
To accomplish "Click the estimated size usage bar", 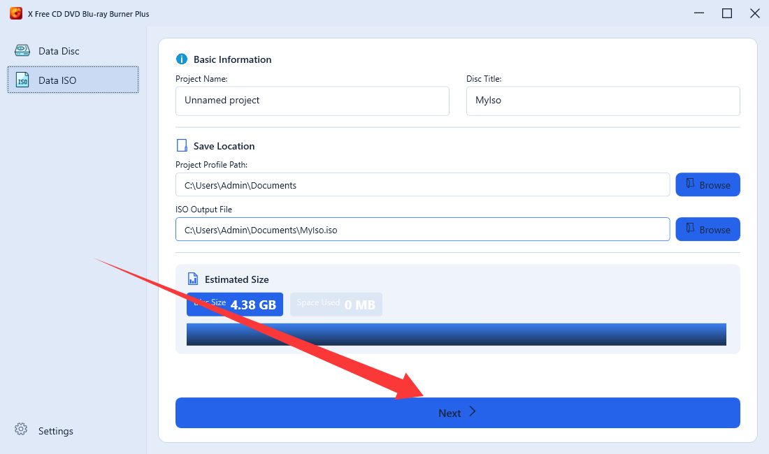I will click(456, 335).
